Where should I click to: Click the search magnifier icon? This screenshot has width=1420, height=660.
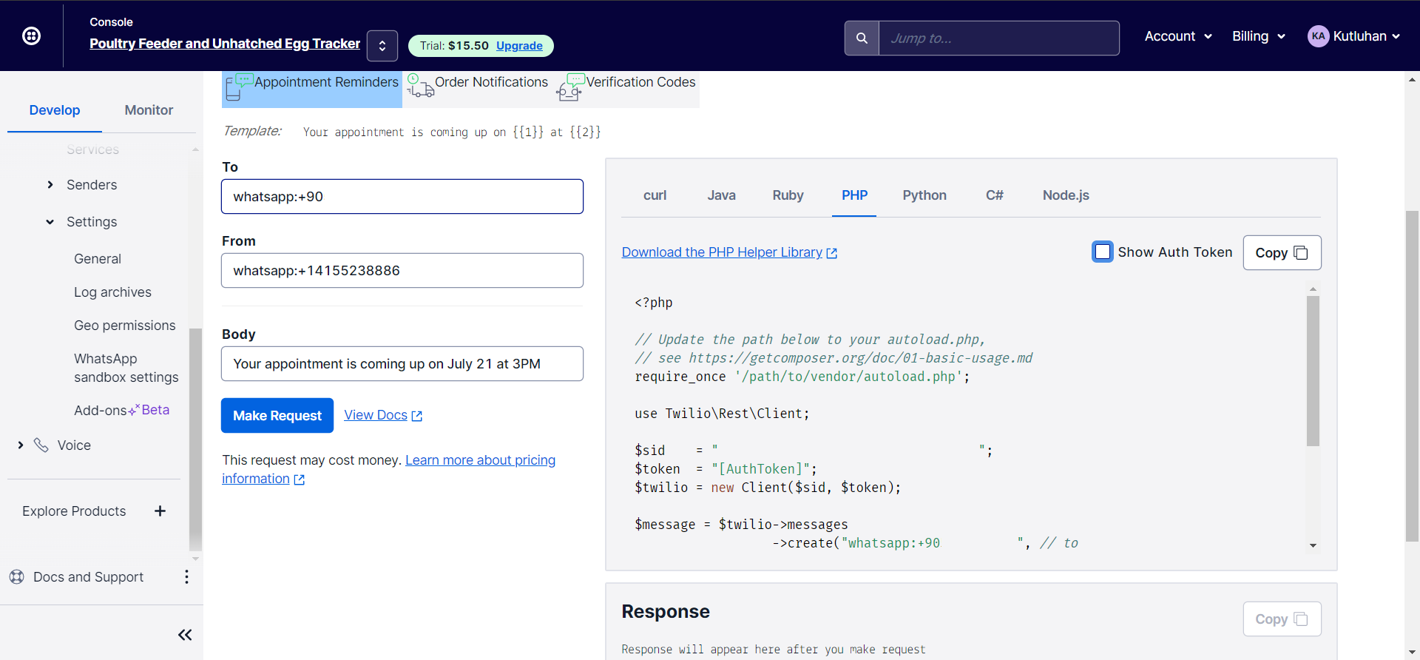862,38
